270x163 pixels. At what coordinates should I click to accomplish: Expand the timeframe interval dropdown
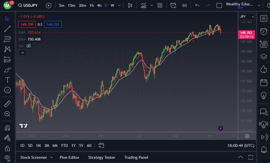pos(119,5)
